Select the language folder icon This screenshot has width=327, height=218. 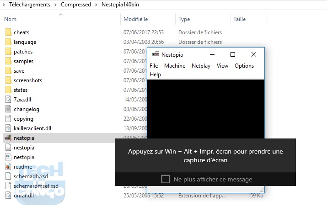(8, 42)
